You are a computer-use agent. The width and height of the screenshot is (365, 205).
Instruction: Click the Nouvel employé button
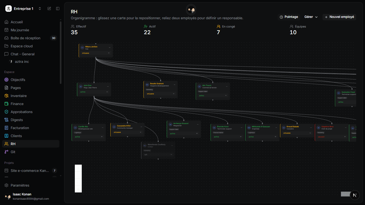339,17
